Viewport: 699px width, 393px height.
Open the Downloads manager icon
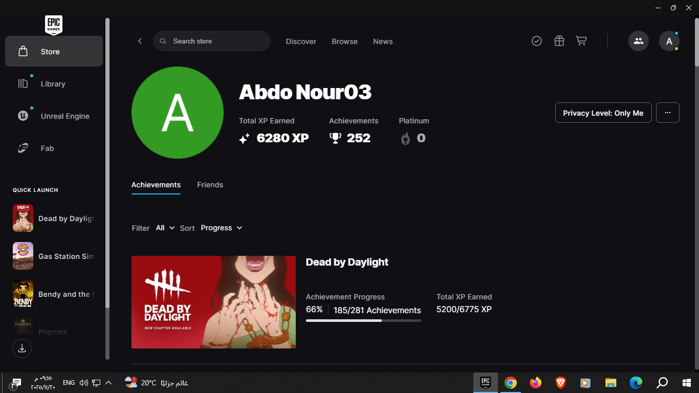21,348
